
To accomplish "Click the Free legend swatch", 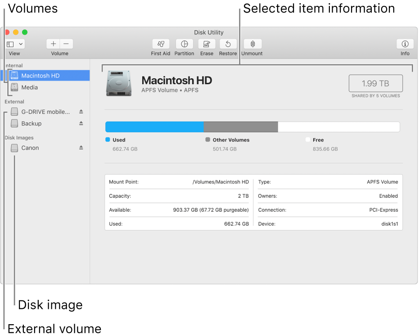I will pyautogui.click(x=308, y=139).
